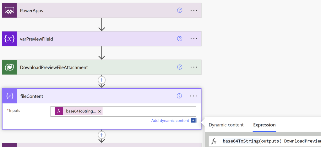Viewport: 321px width, 147px height.
Task: Switch to the Dynamic content tab
Action: click(x=226, y=125)
